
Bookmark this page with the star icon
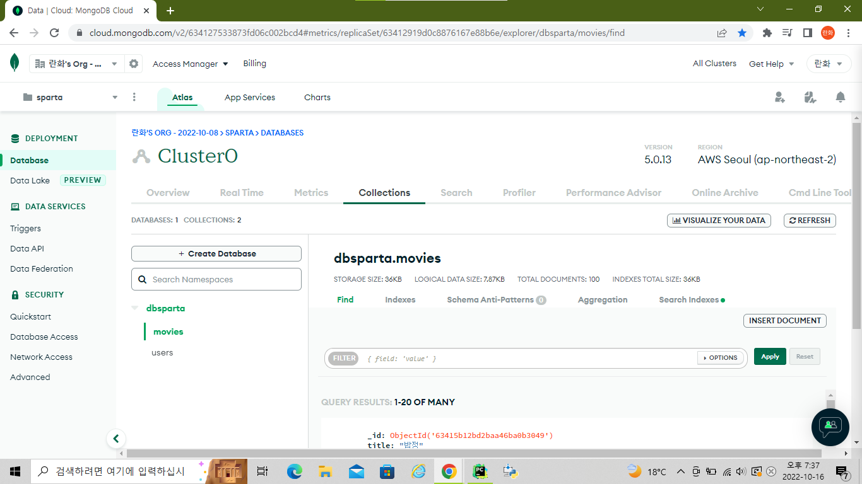point(742,33)
